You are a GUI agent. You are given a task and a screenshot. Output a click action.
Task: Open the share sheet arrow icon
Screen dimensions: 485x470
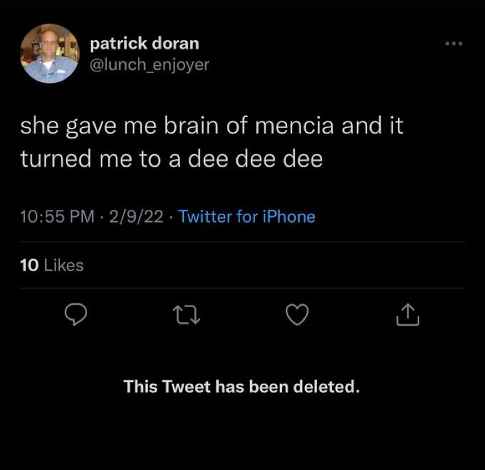pyautogui.click(x=408, y=315)
